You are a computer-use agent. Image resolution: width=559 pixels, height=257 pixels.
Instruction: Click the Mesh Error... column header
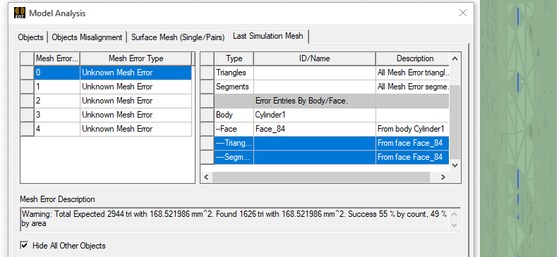[x=57, y=58]
